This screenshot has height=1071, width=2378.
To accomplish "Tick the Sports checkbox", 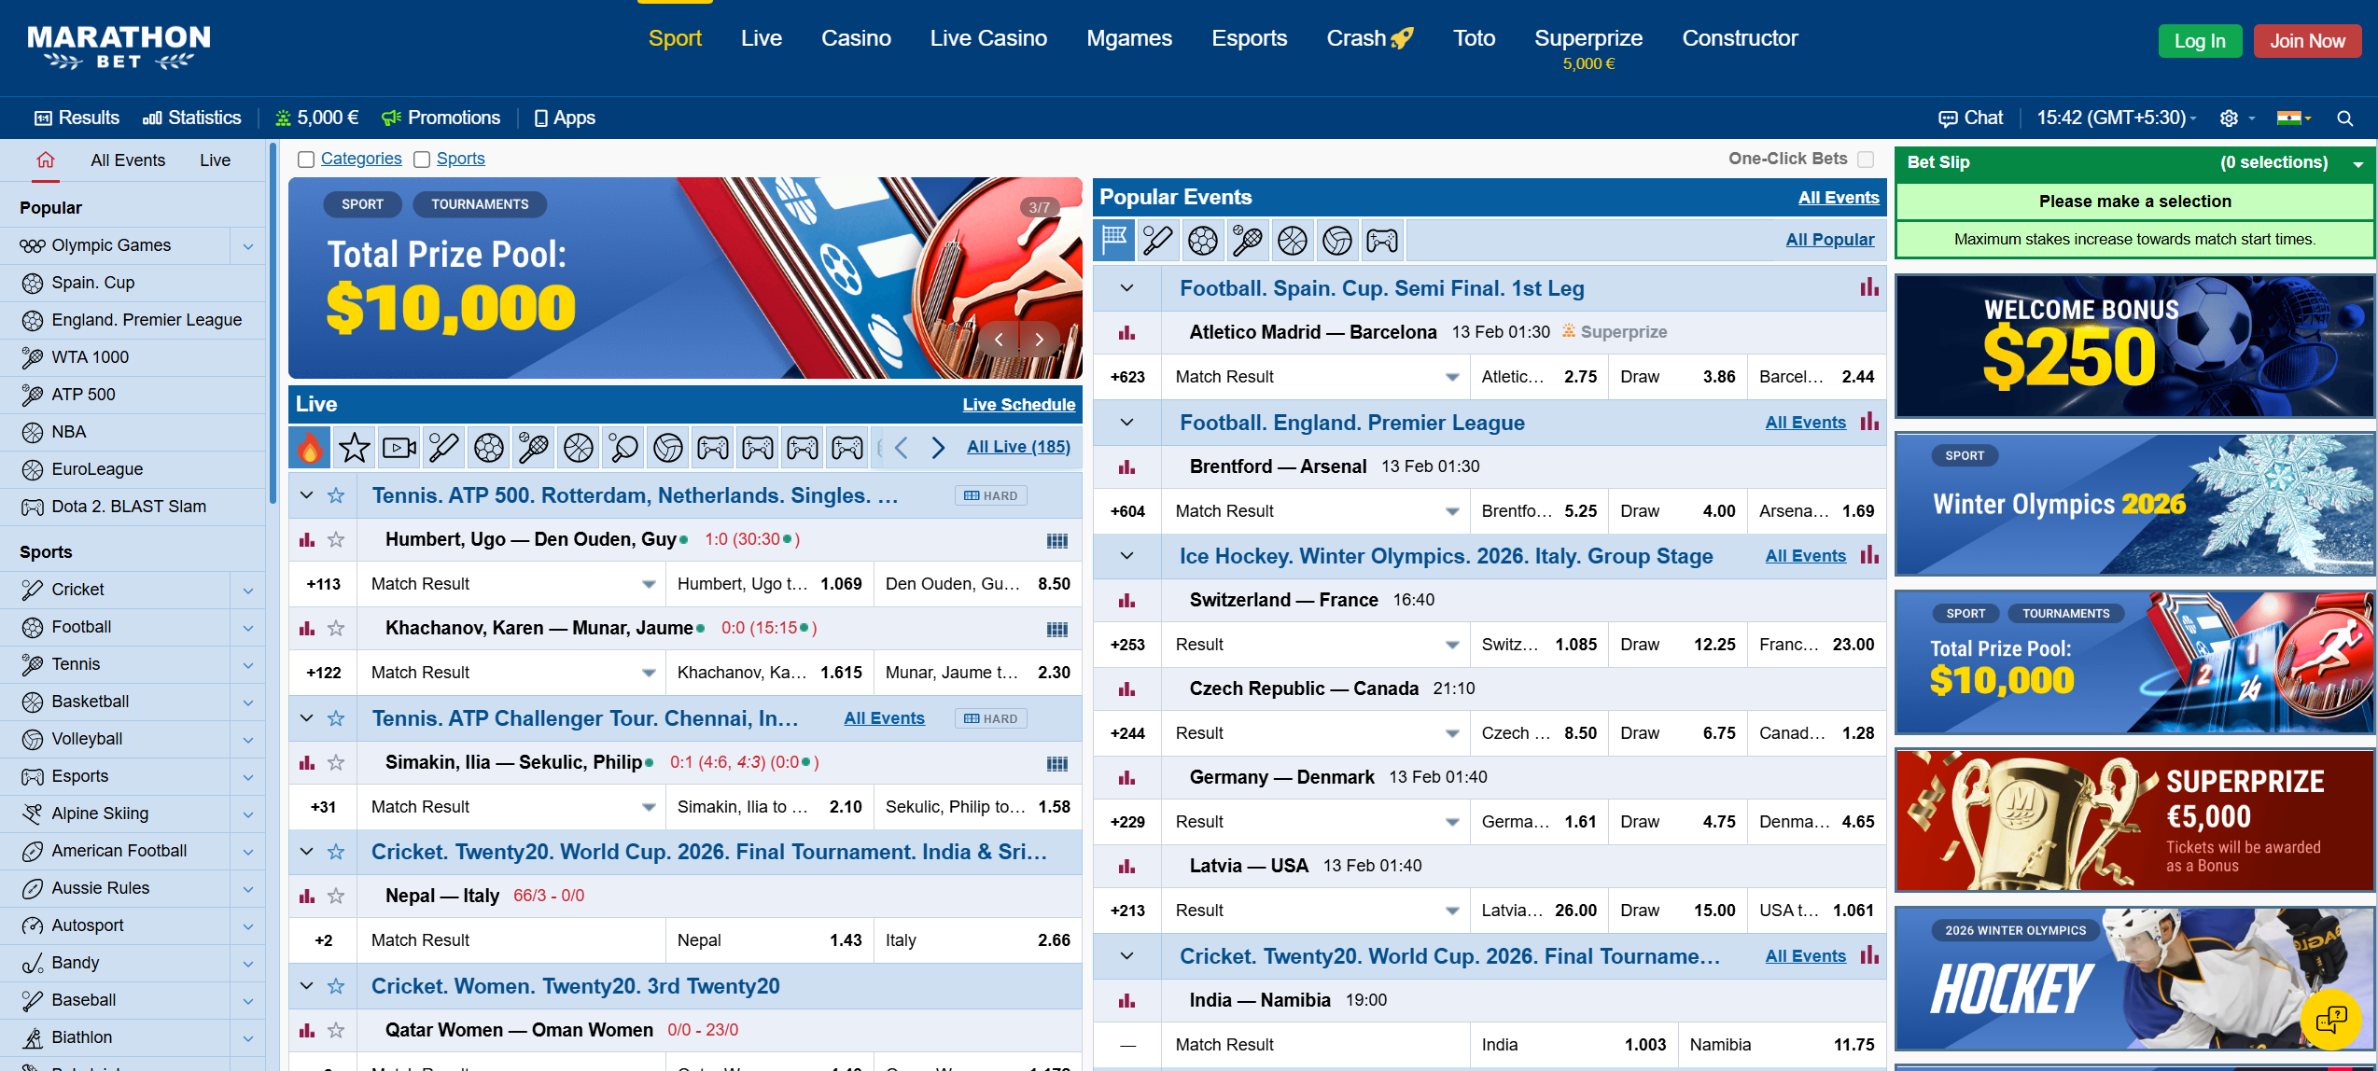I will (x=422, y=160).
